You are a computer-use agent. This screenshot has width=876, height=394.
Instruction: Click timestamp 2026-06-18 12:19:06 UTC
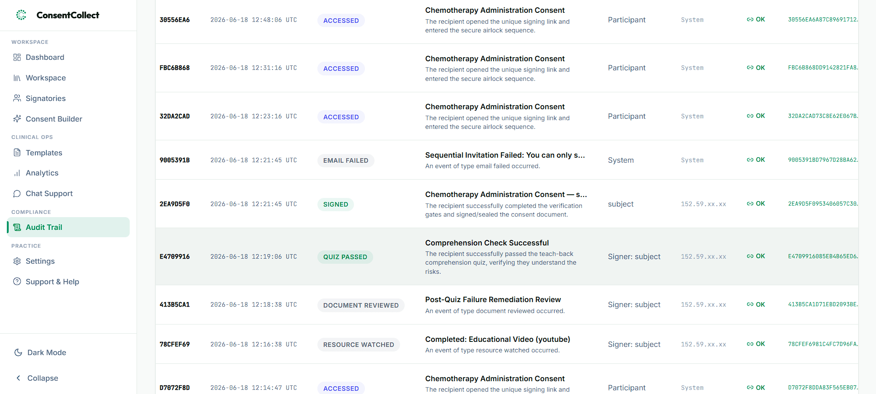tap(253, 256)
